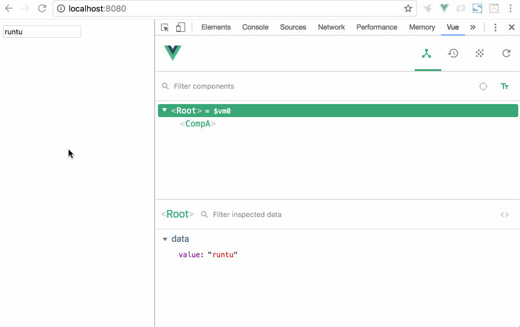The height and width of the screenshot is (327, 520).
Task: Switch to Vuex history tab icon
Action: click(x=453, y=53)
